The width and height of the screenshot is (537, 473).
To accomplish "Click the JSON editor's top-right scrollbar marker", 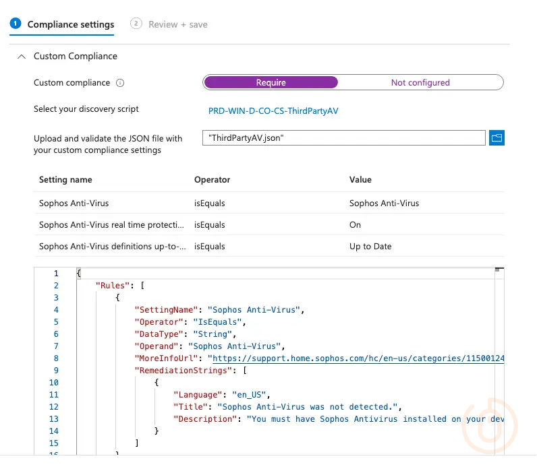I will pos(499,270).
